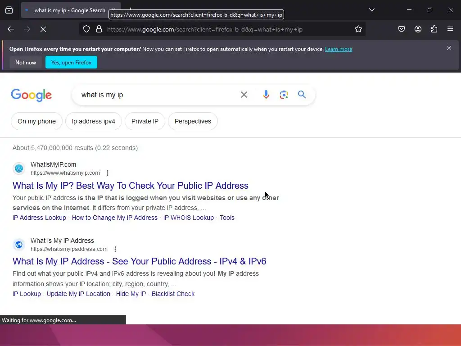Open How to Change My IP Address sitelink
The height and width of the screenshot is (346, 461).
click(x=115, y=218)
